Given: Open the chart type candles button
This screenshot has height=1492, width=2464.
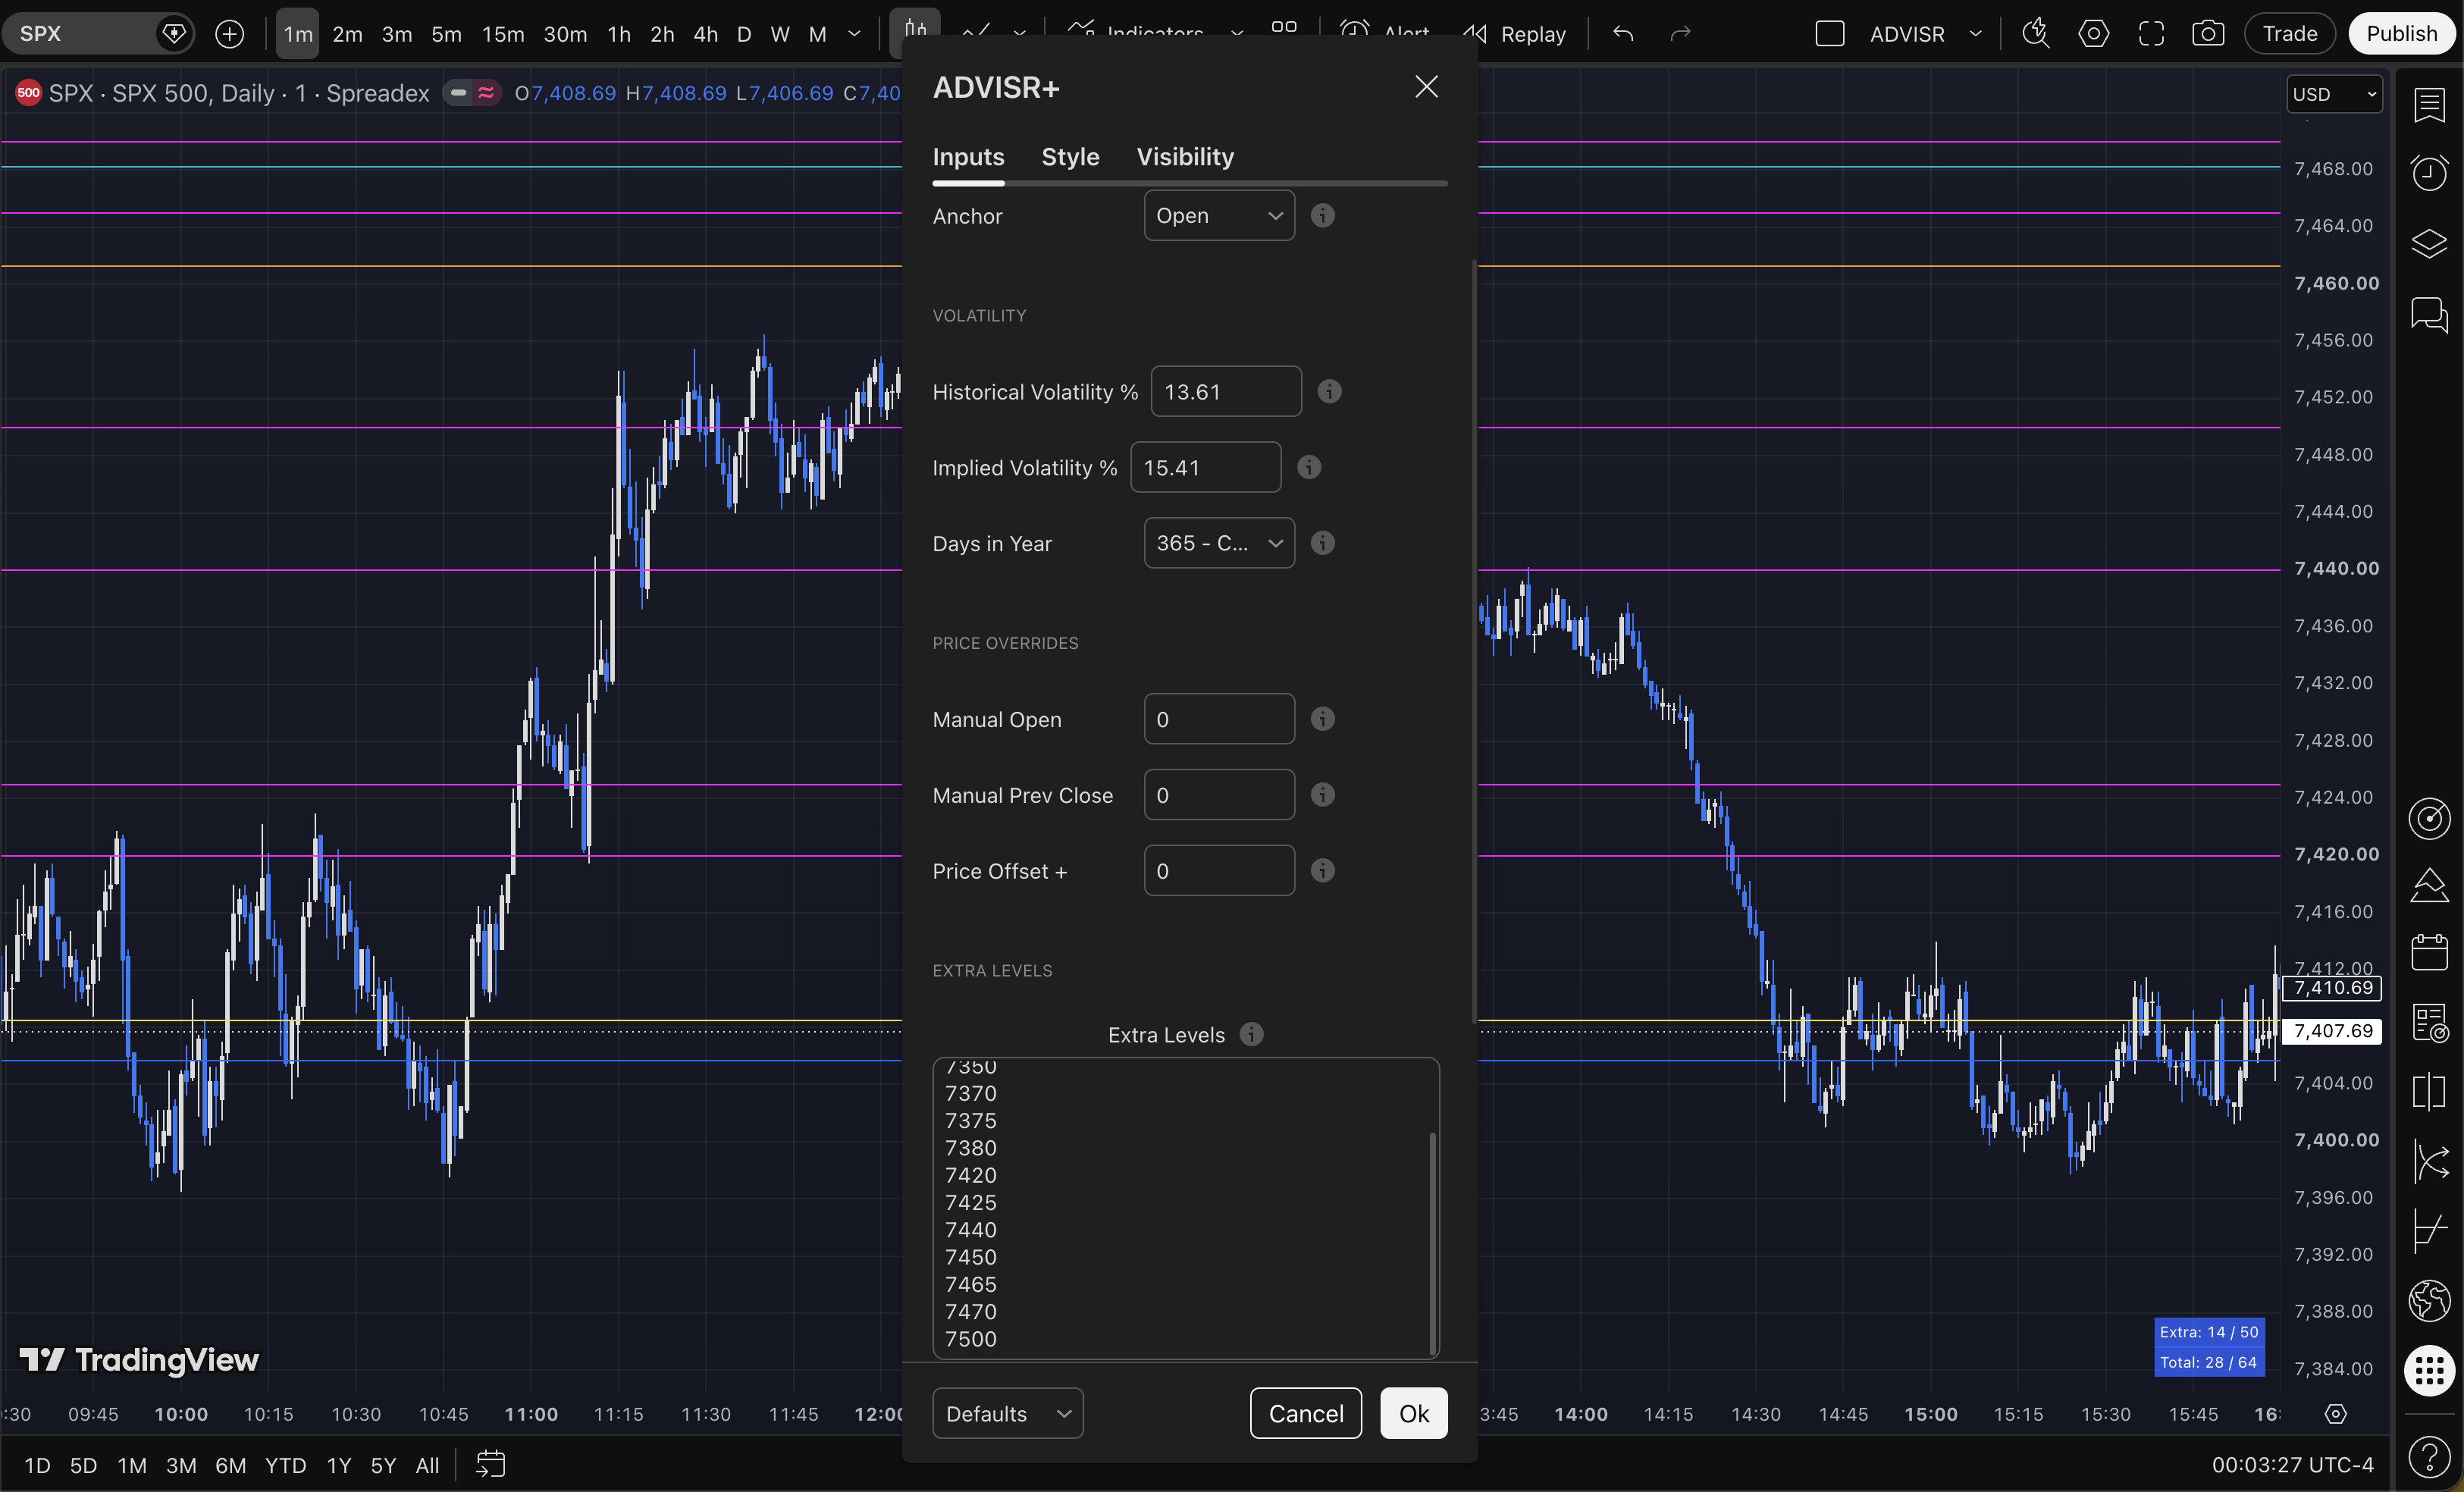Looking at the screenshot, I should pos(915,30).
